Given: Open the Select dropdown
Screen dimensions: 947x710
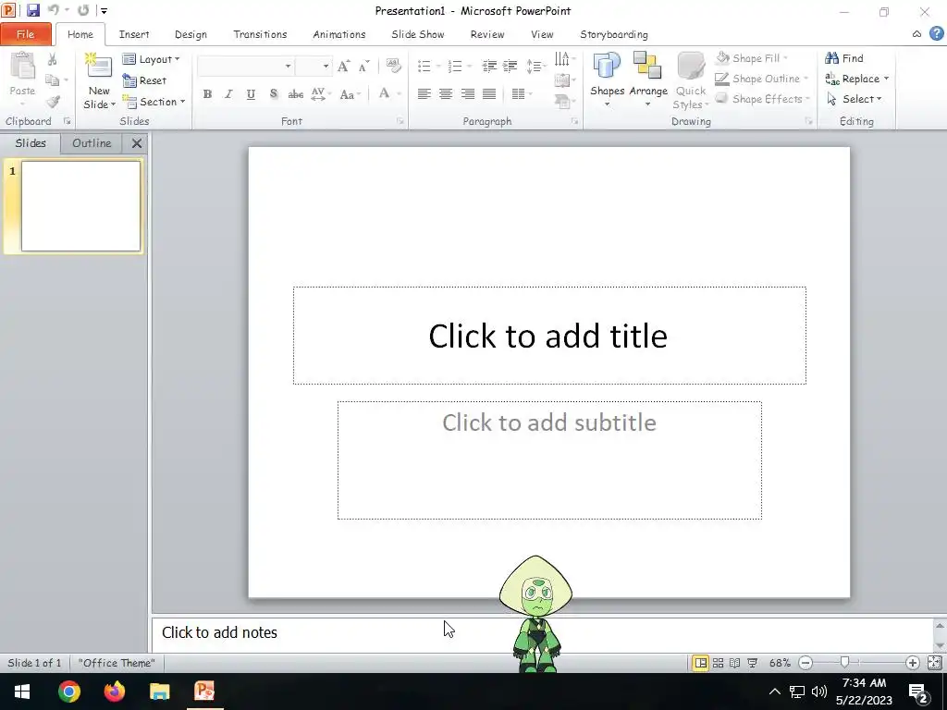Looking at the screenshot, I should [854, 99].
